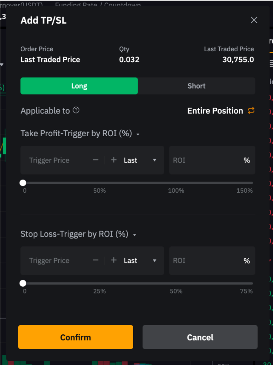The height and width of the screenshot is (365, 273).
Task: Focus the Take Profit Trigger Price field
Action: click(x=54, y=160)
